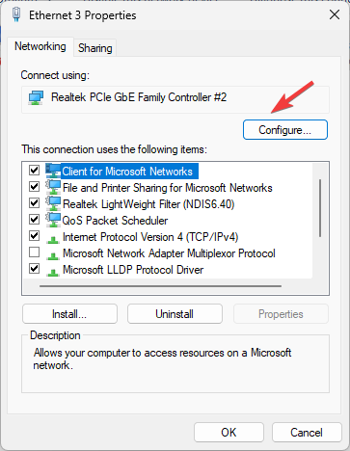
Task: Enable Microsoft Network Adapter Multiplexor Protocol checkbox
Action: [34, 252]
